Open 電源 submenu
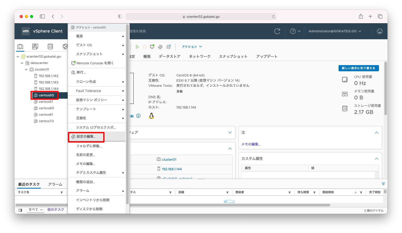Viewport: 402px width, 233px height. 97,36
